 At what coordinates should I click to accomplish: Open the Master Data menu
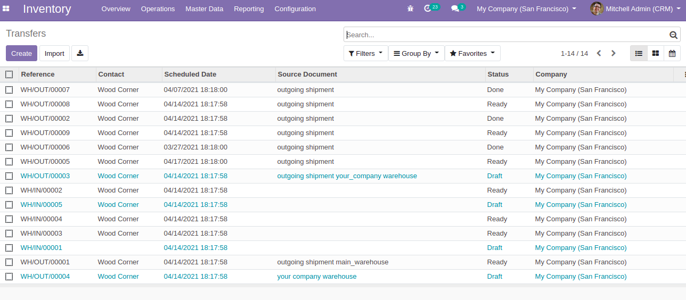pos(205,9)
